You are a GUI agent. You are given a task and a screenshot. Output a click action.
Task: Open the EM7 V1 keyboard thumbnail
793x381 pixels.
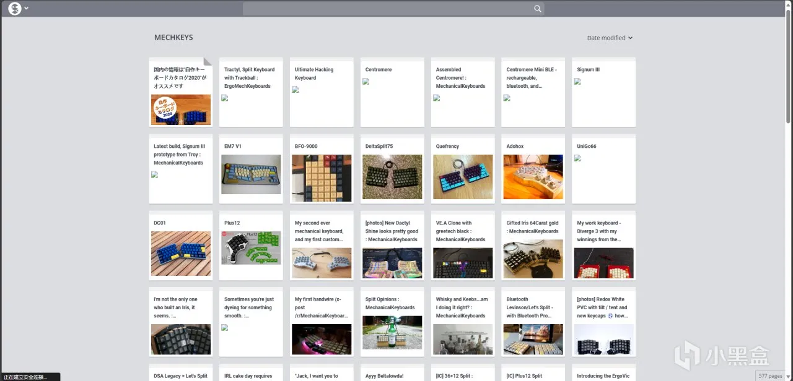tap(251, 174)
